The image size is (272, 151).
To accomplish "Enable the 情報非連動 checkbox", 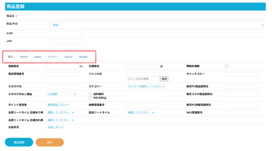I will coord(227,66).
